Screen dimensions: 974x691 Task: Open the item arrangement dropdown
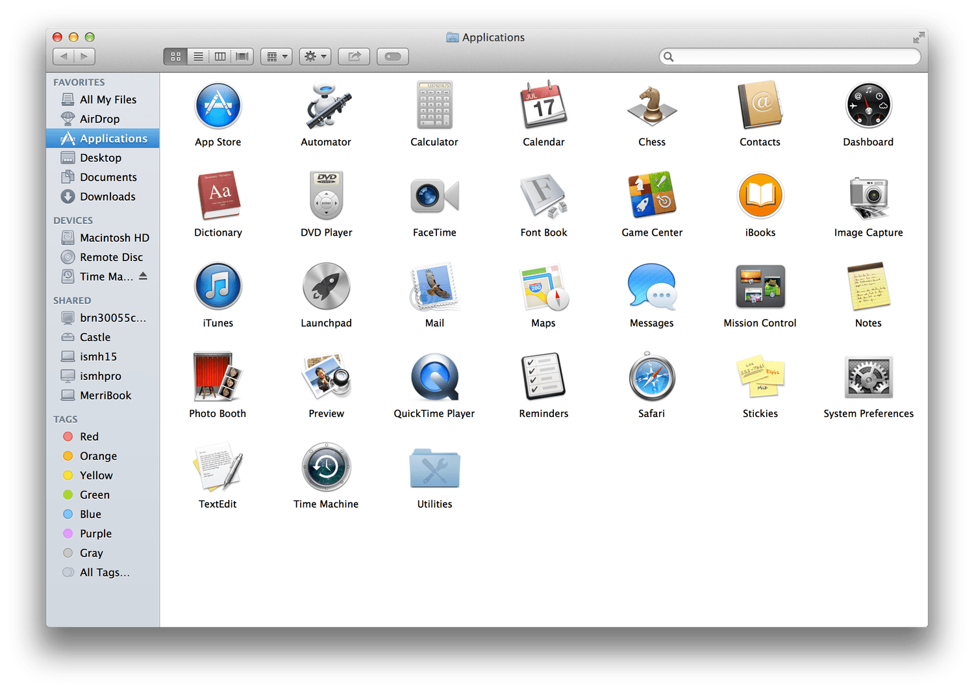[x=277, y=57]
